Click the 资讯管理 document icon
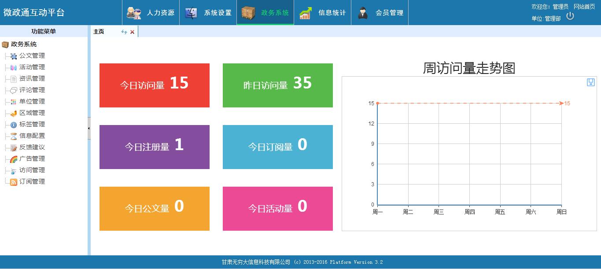Viewport: 601px width, 269px height. click(14, 79)
